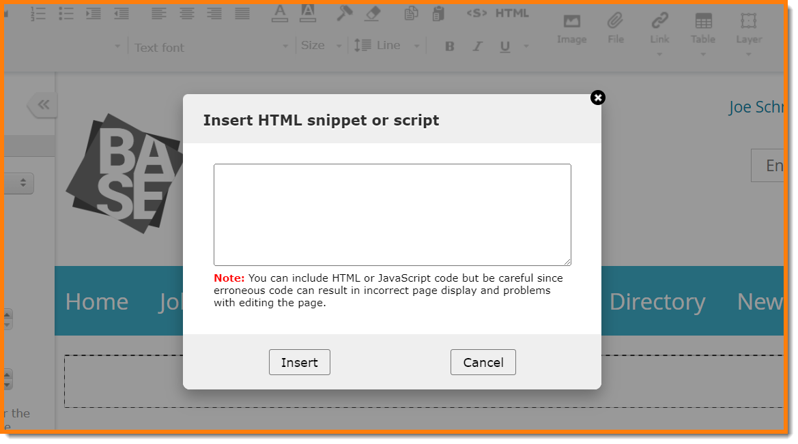Toggle underline formatting
This screenshot has width=798, height=444.
[x=505, y=46]
